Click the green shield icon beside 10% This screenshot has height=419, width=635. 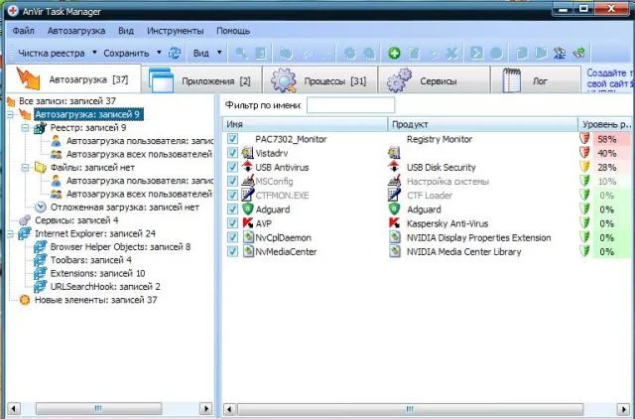(x=584, y=181)
